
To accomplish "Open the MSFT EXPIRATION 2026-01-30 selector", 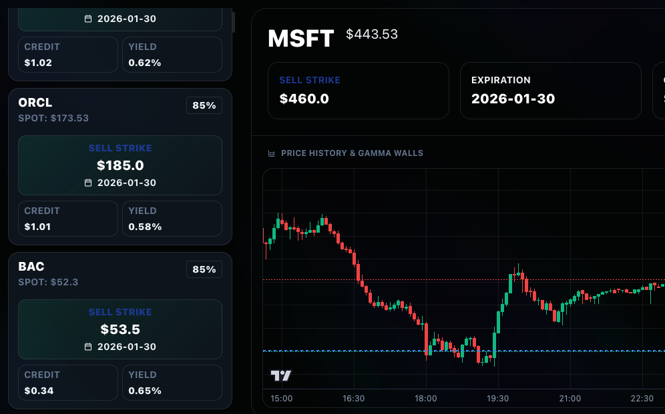I will 550,91.
